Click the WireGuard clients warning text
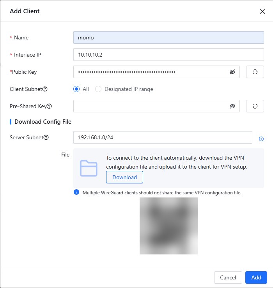The height and width of the screenshot is (288, 273). pos(162,193)
